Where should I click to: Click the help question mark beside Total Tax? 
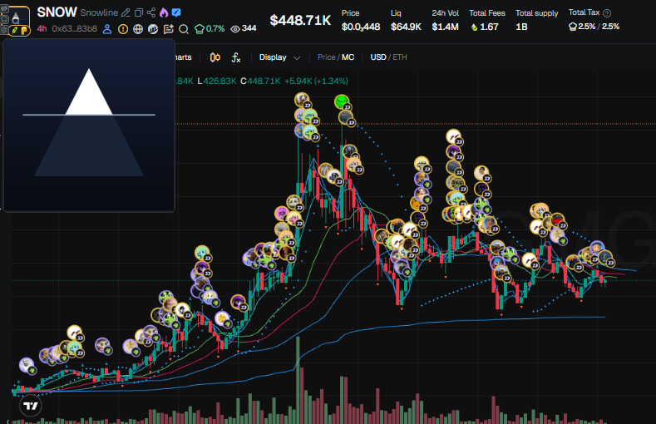(607, 13)
